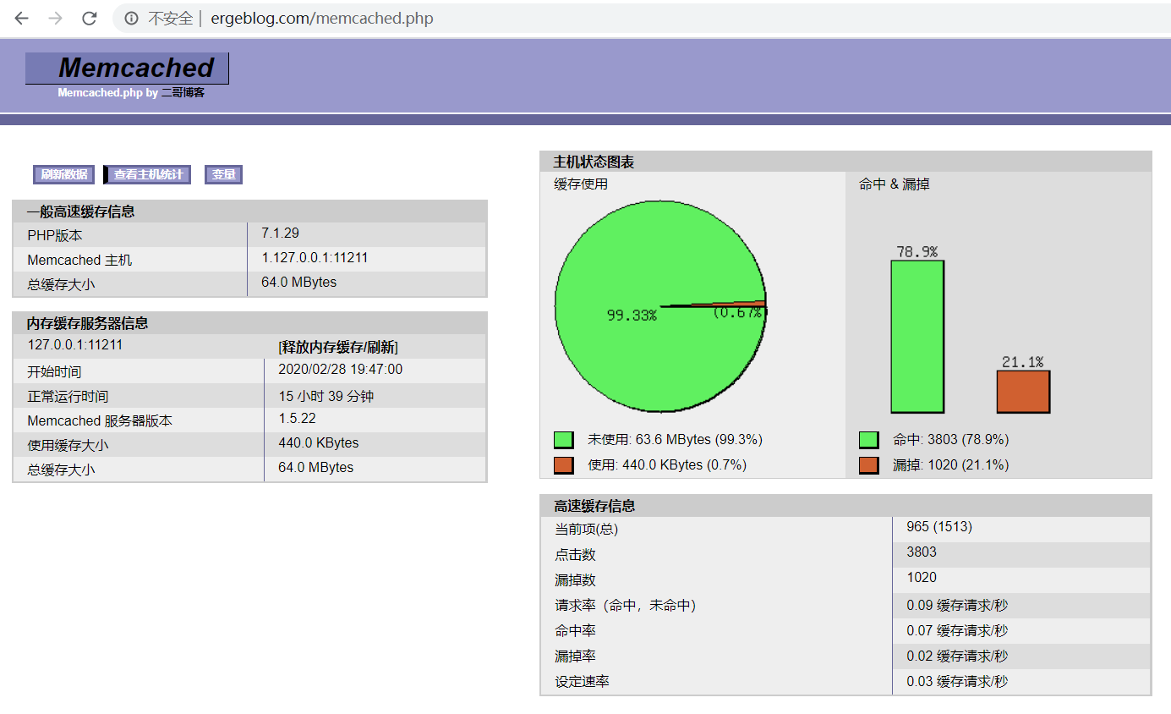Switch to the 变量 tab
The height and width of the screenshot is (714, 1171).
(224, 175)
